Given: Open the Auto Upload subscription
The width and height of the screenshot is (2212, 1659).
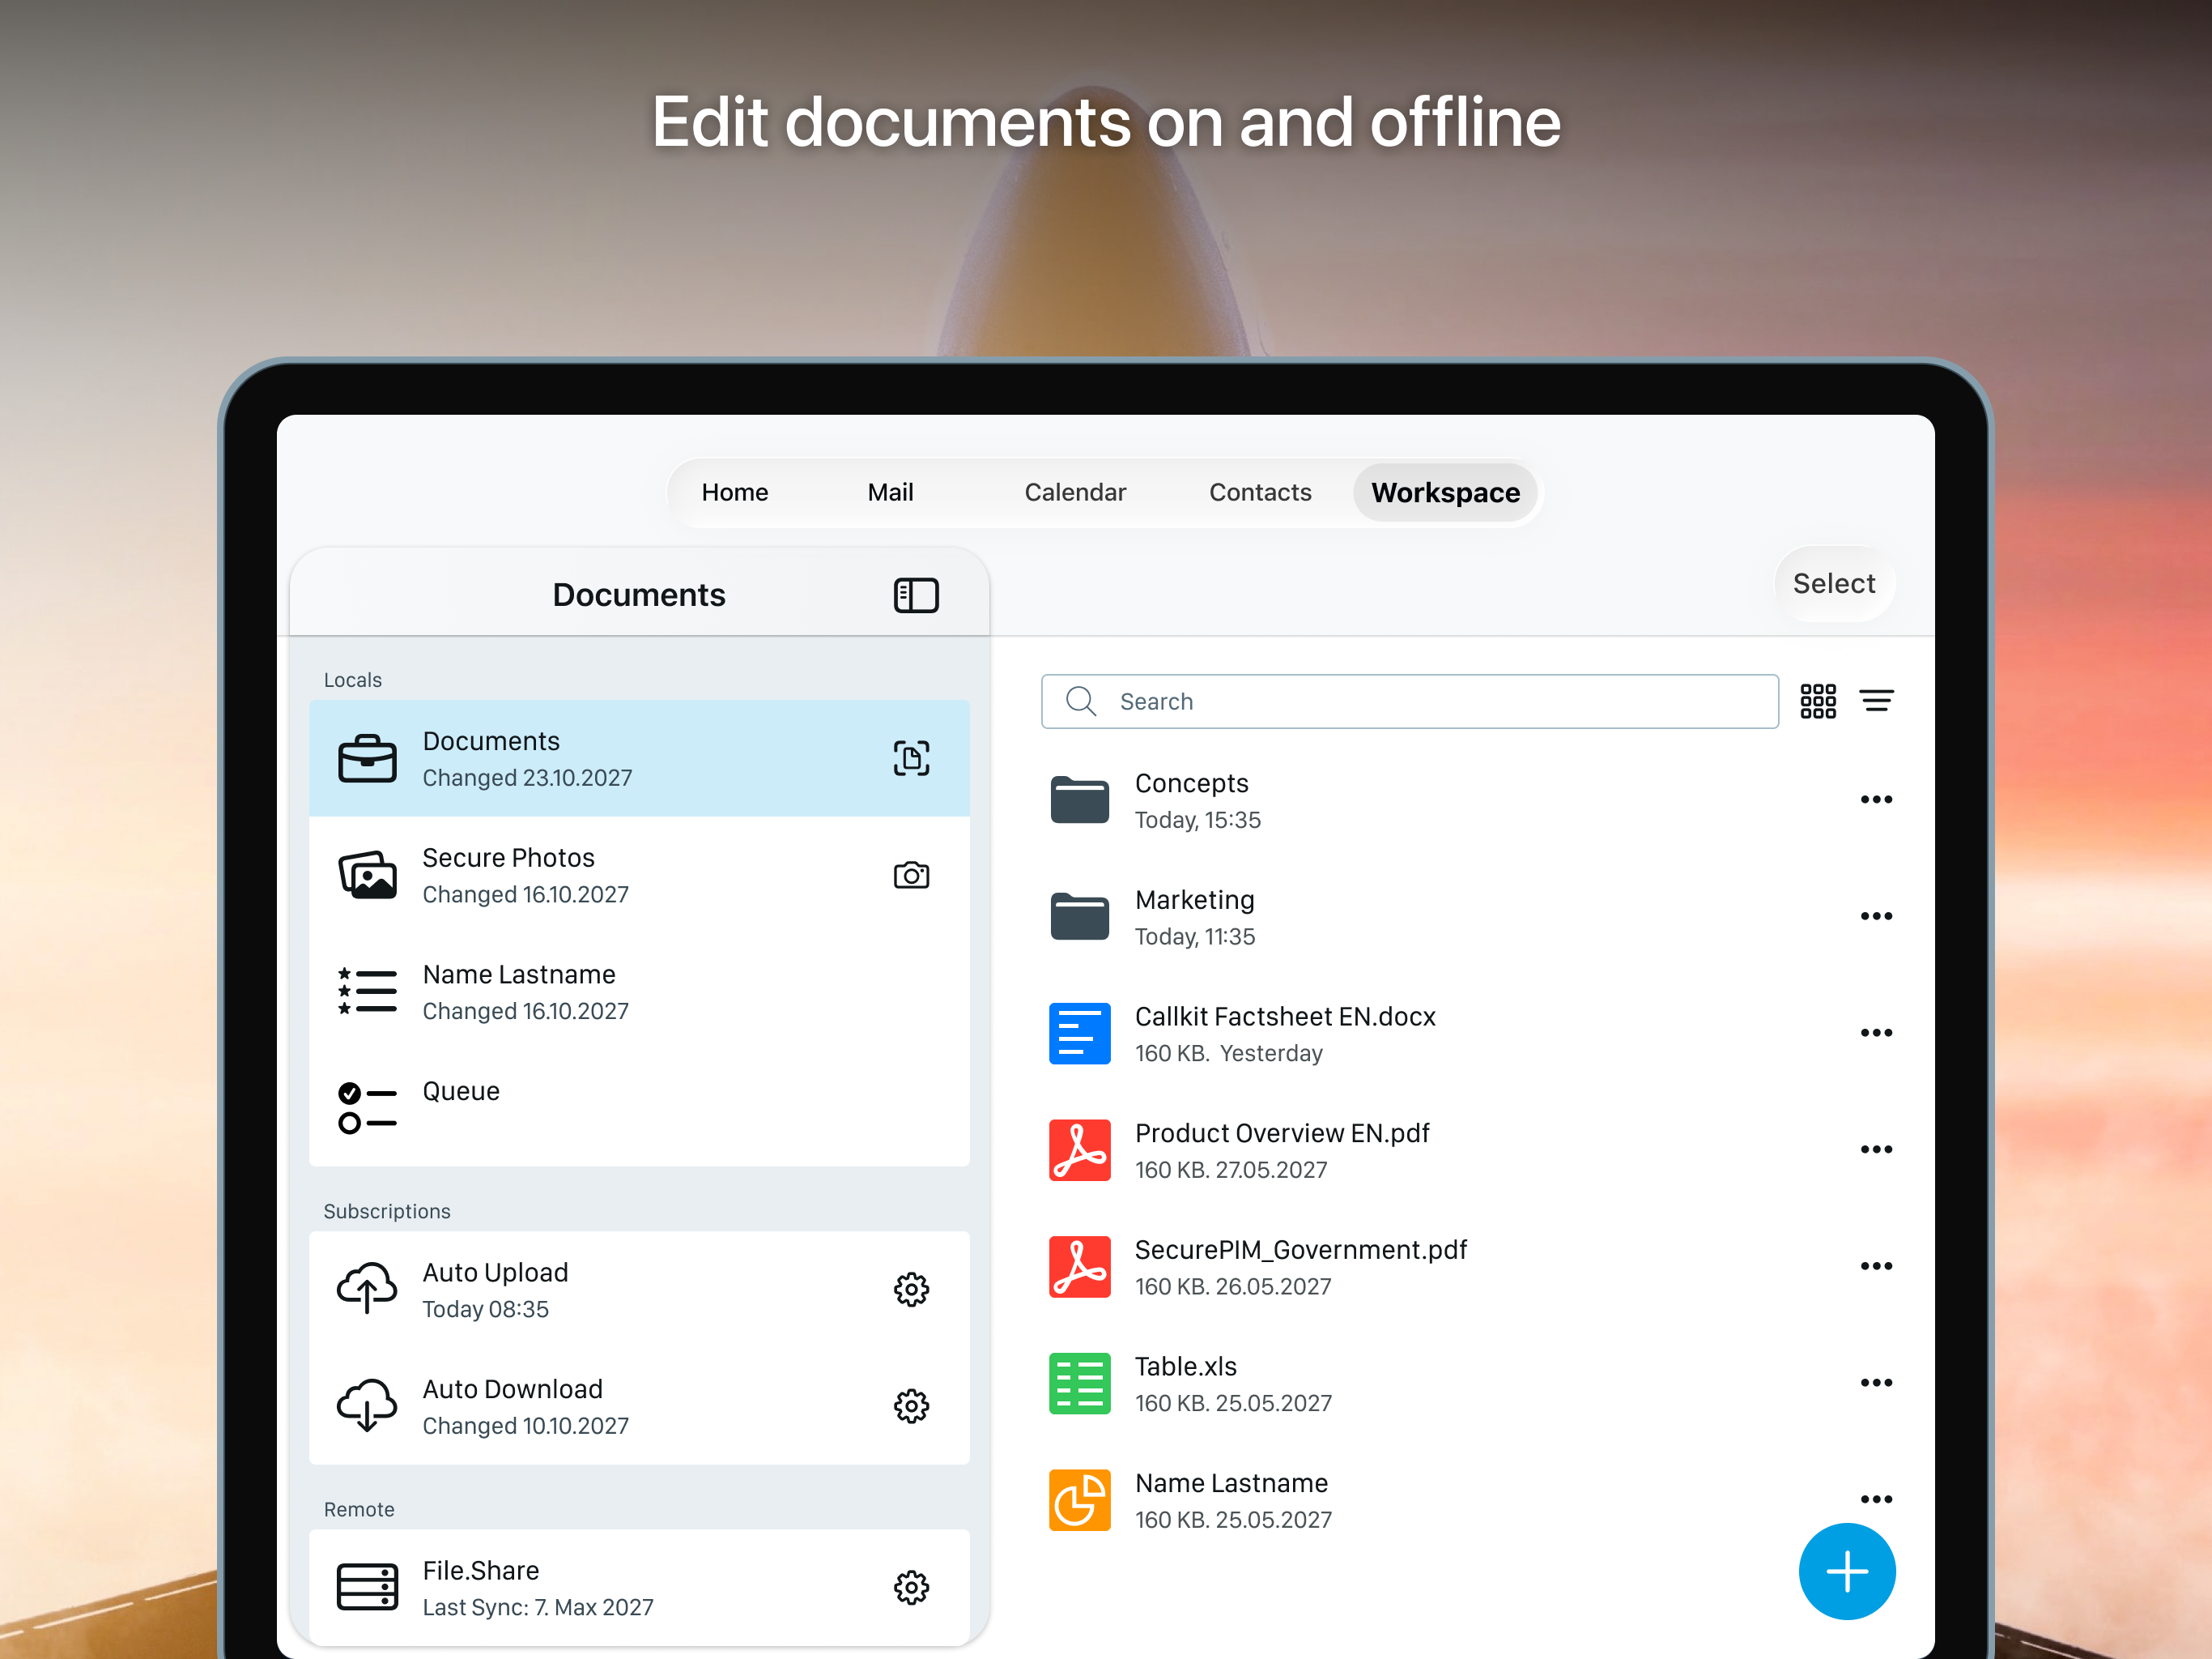Looking at the screenshot, I should (x=639, y=1290).
